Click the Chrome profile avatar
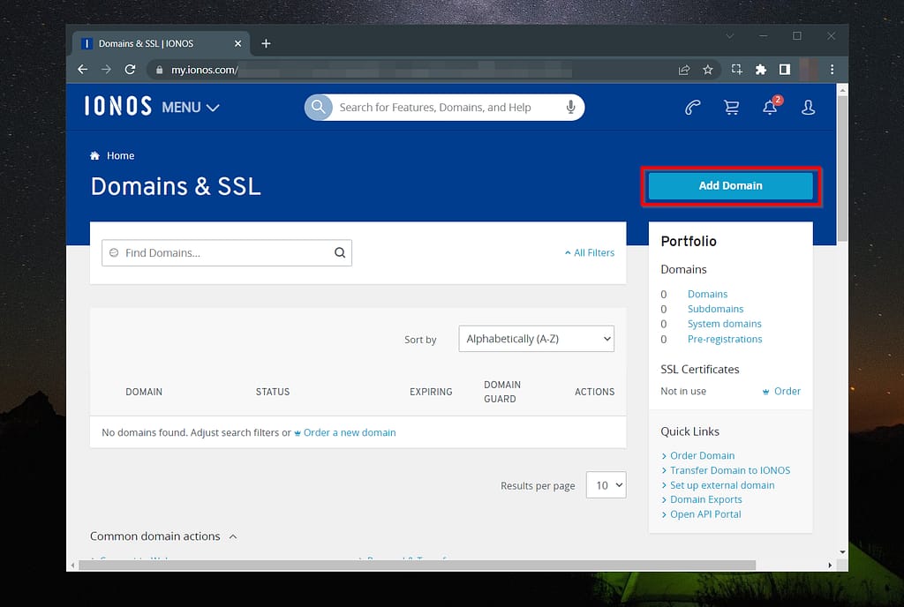 [x=809, y=70]
